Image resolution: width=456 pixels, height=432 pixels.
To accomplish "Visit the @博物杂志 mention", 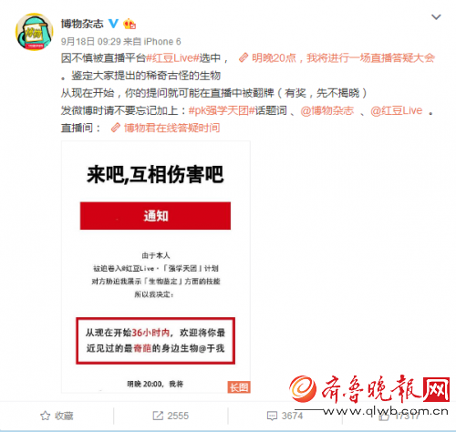I will pos(327,110).
